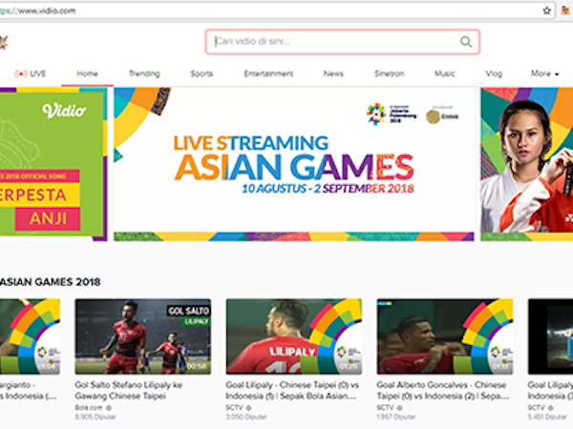Select the Home tab
Screen dimensions: 573x429
coord(87,73)
